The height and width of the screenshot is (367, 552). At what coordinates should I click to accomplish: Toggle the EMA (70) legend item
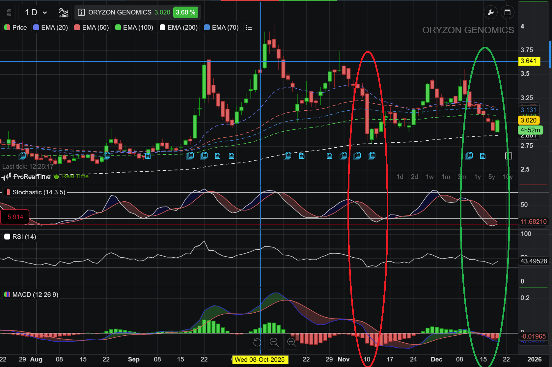tap(221, 27)
